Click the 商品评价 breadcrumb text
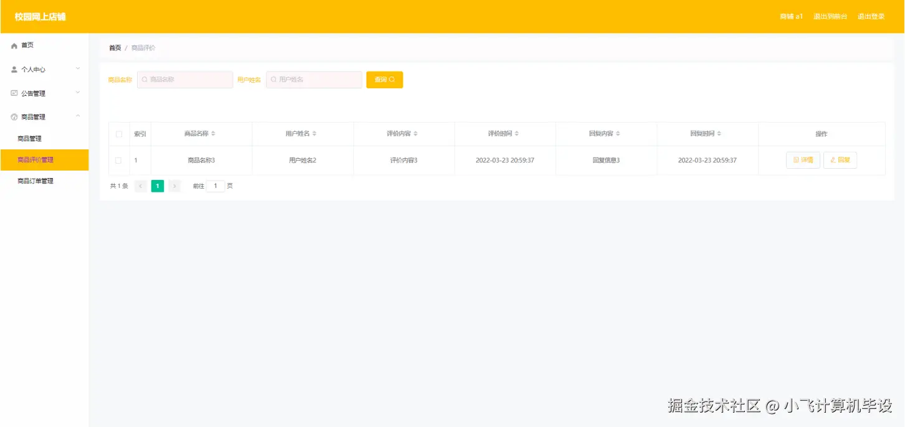 tap(143, 48)
